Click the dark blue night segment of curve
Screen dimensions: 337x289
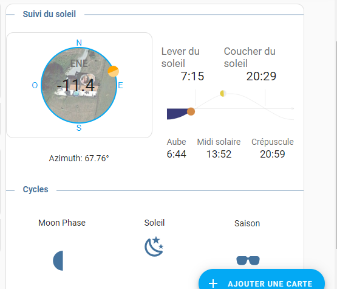pyautogui.click(x=177, y=114)
